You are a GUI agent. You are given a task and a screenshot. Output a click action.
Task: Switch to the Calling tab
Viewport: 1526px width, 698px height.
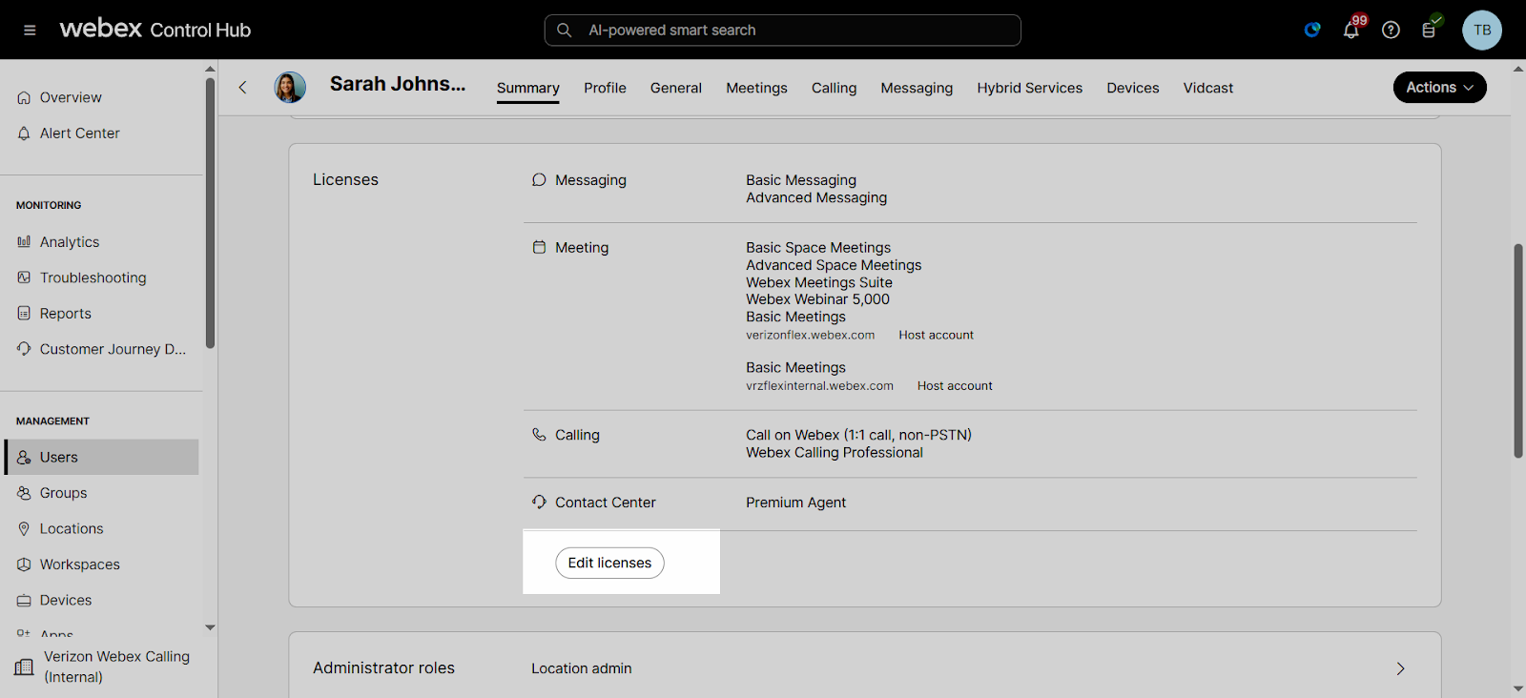click(834, 88)
